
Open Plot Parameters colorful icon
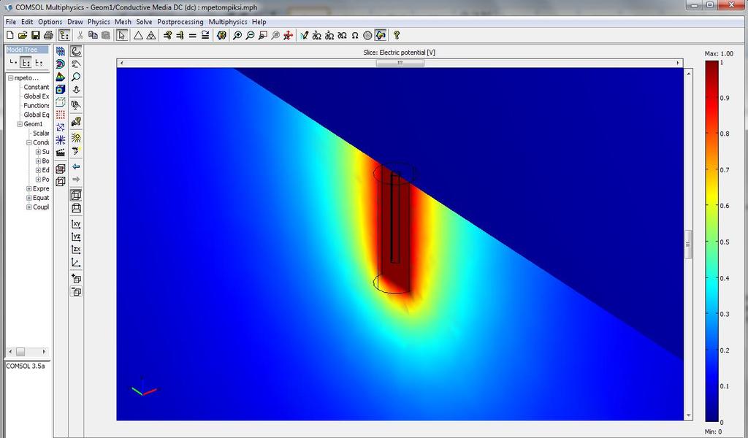[221, 35]
